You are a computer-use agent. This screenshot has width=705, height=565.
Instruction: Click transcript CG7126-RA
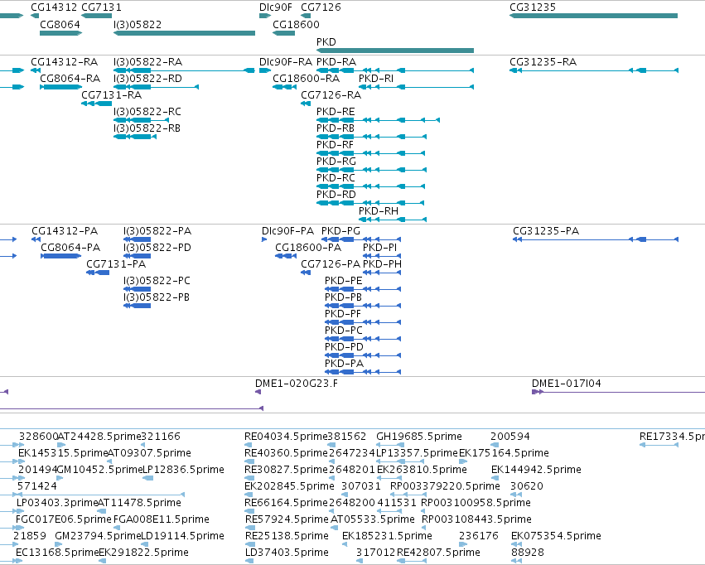331,95
